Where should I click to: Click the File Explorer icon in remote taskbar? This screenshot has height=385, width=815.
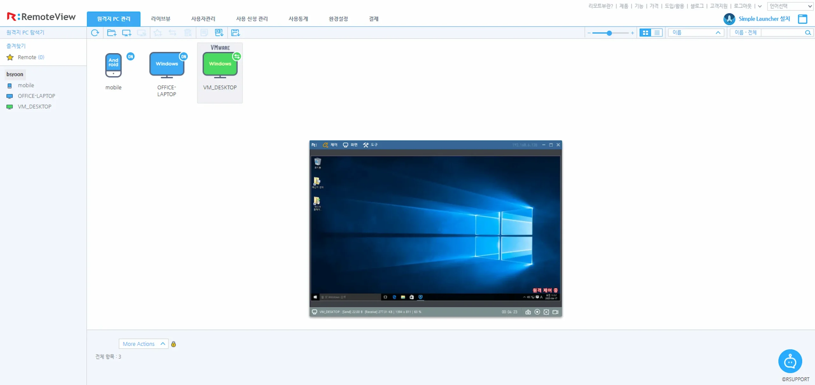[403, 297]
